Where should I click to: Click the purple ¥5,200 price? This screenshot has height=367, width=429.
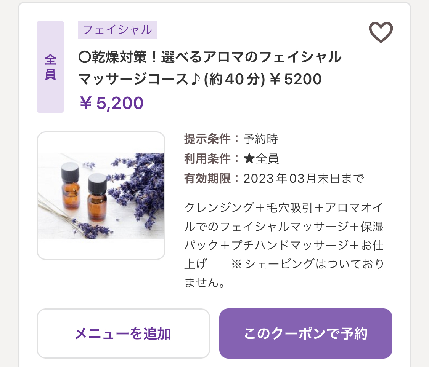pos(112,103)
